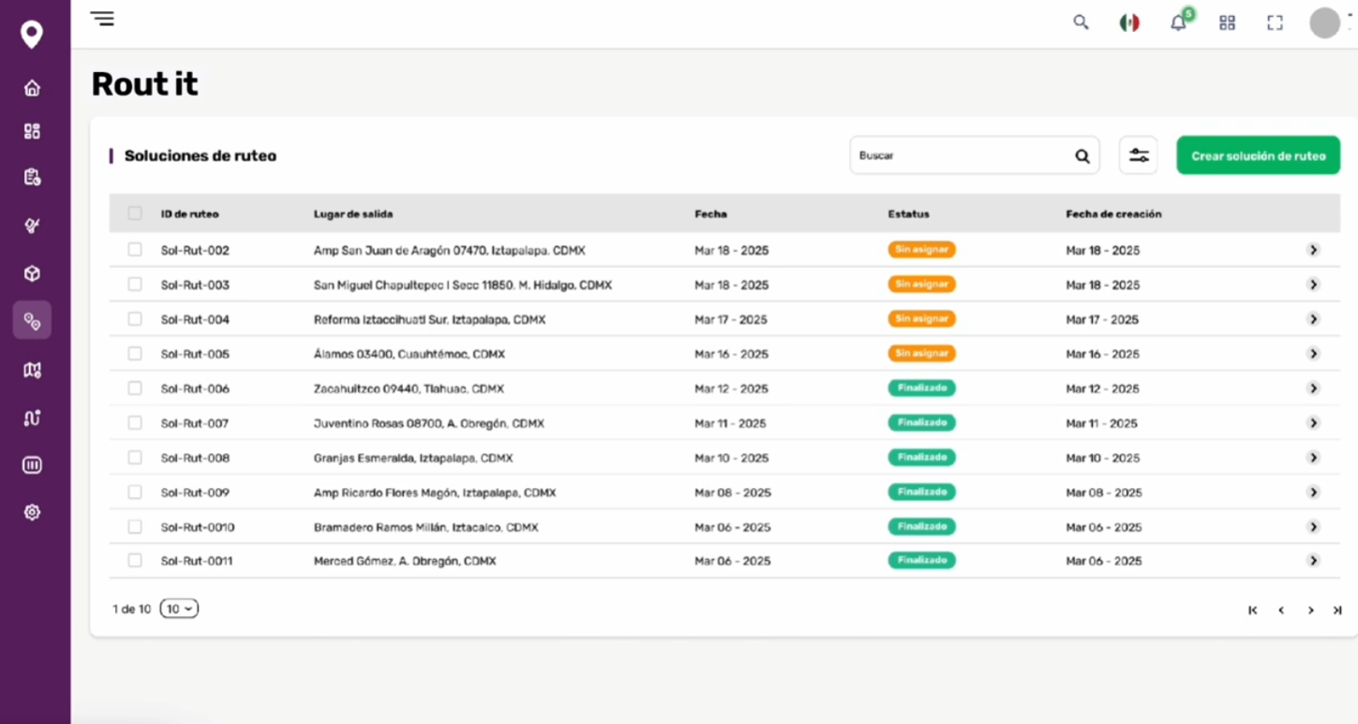1358x724 pixels.
Task: Expand Sol-Rut-007 row chevron
Action: coord(1313,423)
